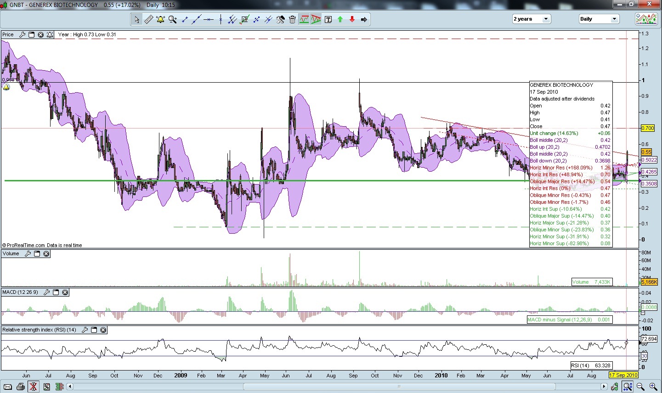The width and height of the screenshot is (662, 393).
Task: Select the dotted blue line tool
Action: click(256, 19)
